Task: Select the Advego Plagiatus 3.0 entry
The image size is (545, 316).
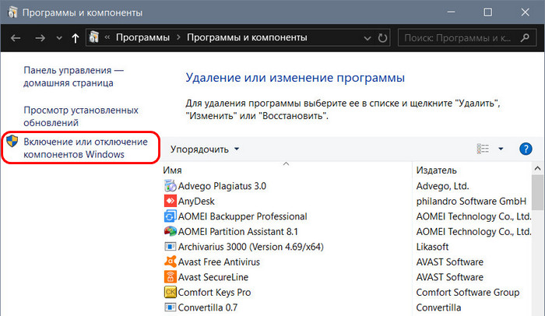Action: point(222,186)
